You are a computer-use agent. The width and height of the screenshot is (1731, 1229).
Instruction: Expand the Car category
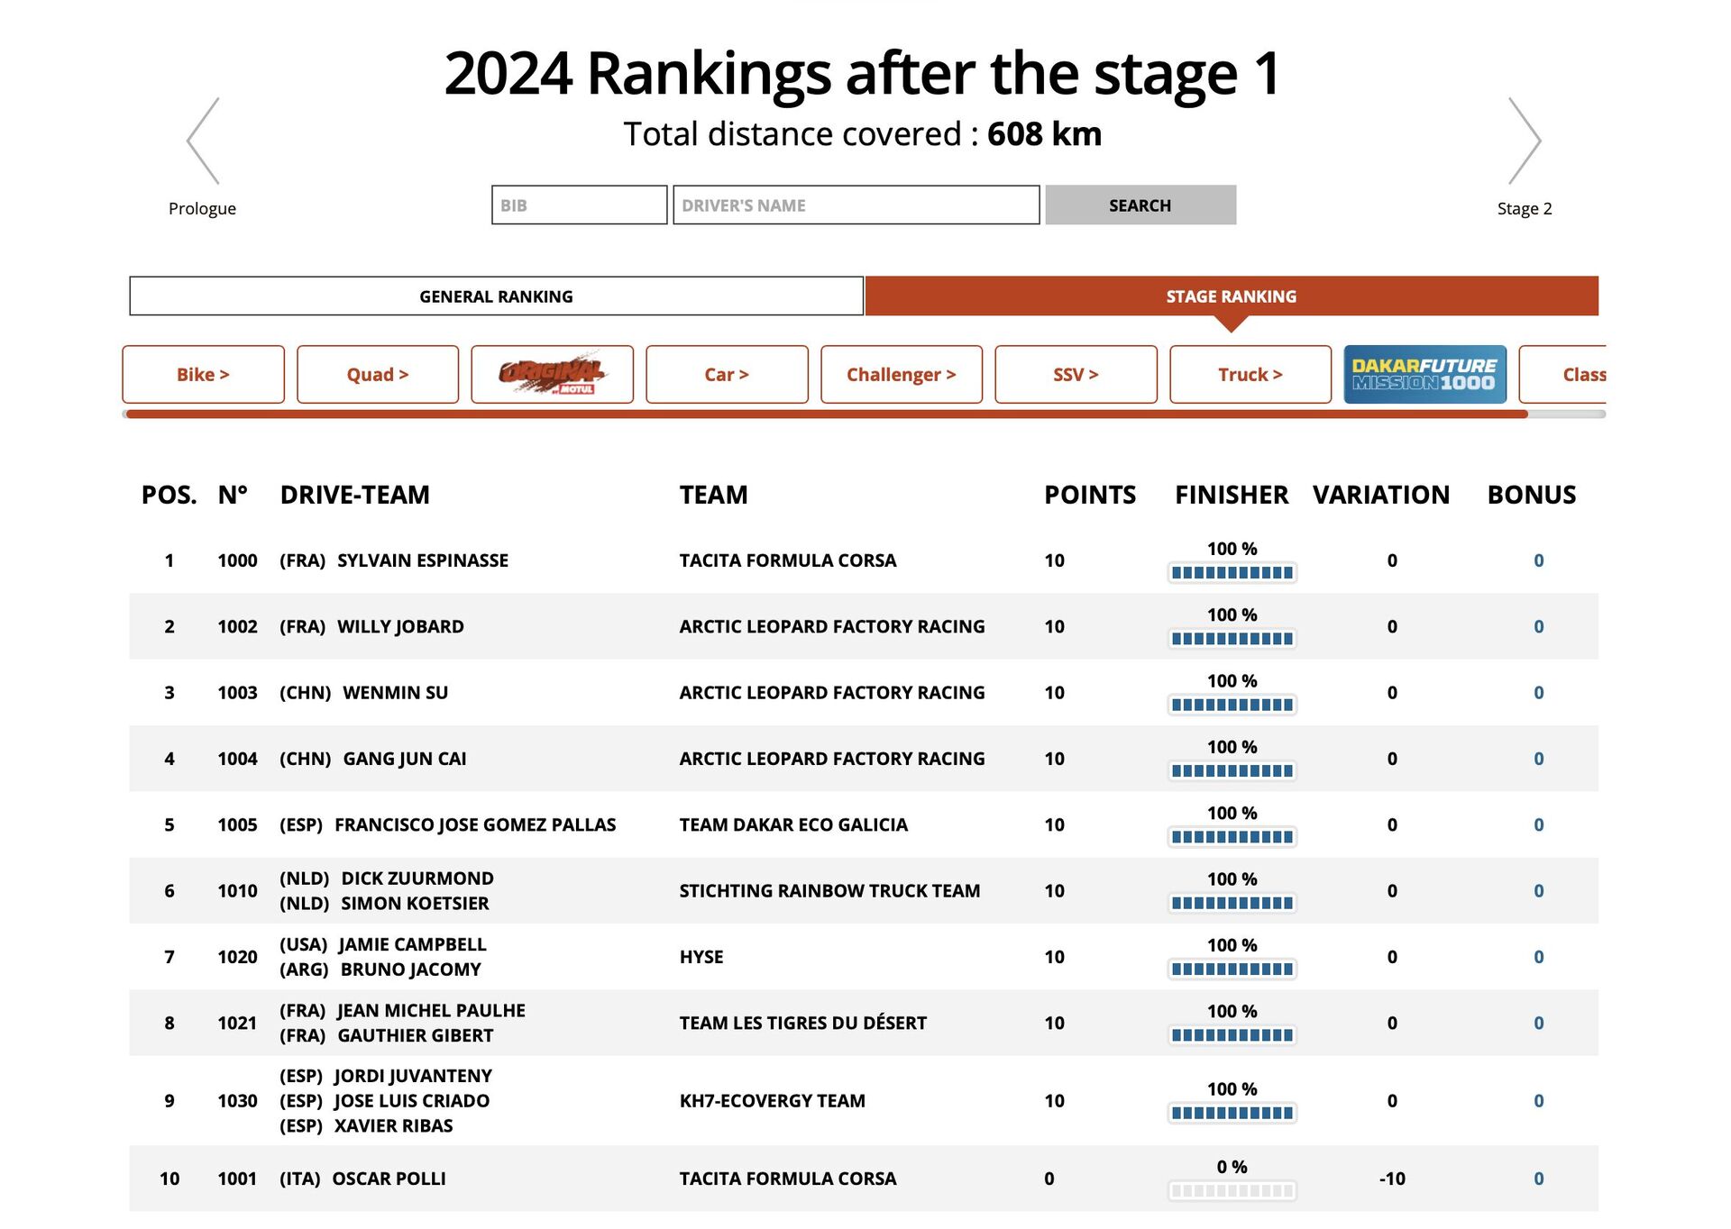727,374
